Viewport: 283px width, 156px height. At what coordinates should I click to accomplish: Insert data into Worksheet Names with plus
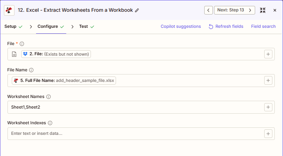tap(268, 107)
